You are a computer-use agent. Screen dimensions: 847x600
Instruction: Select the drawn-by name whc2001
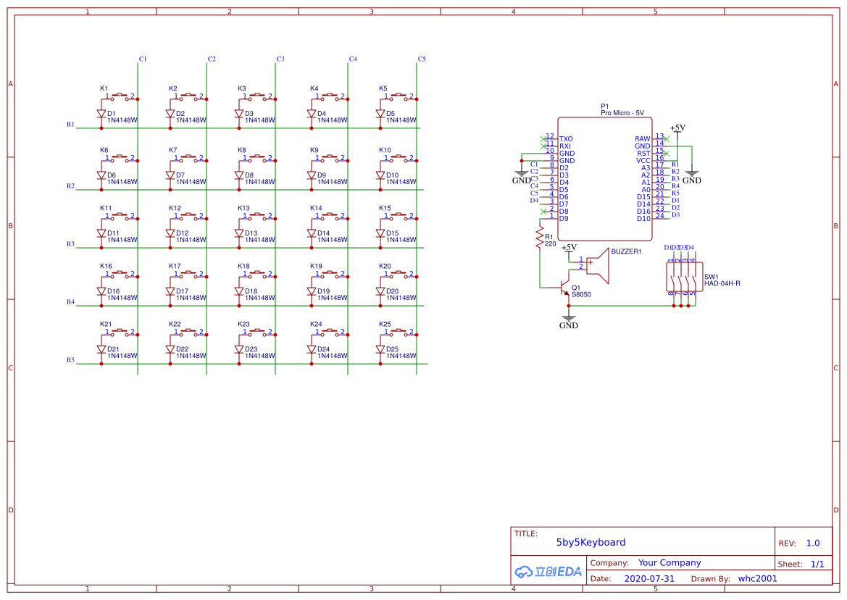(x=757, y=578)
